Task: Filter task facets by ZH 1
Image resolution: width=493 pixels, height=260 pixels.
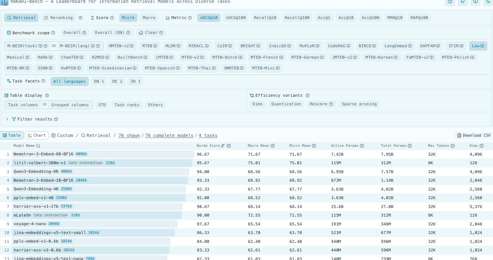Action: click(x=135, y=81)
